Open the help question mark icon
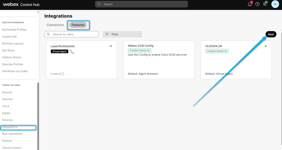Image resolution: width=282 pixels, height=150 pixels. point(257,4)
